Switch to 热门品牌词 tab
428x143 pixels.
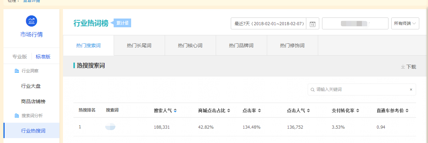pos(241,45)
